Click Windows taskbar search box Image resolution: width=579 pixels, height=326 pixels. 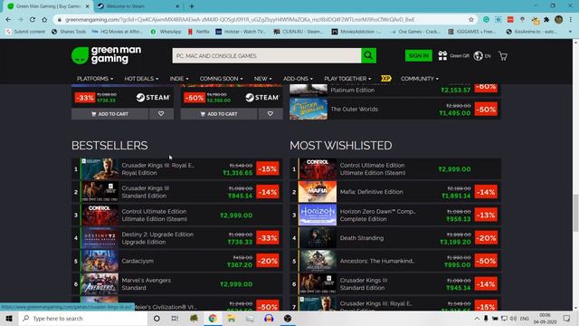pos(83,318)
